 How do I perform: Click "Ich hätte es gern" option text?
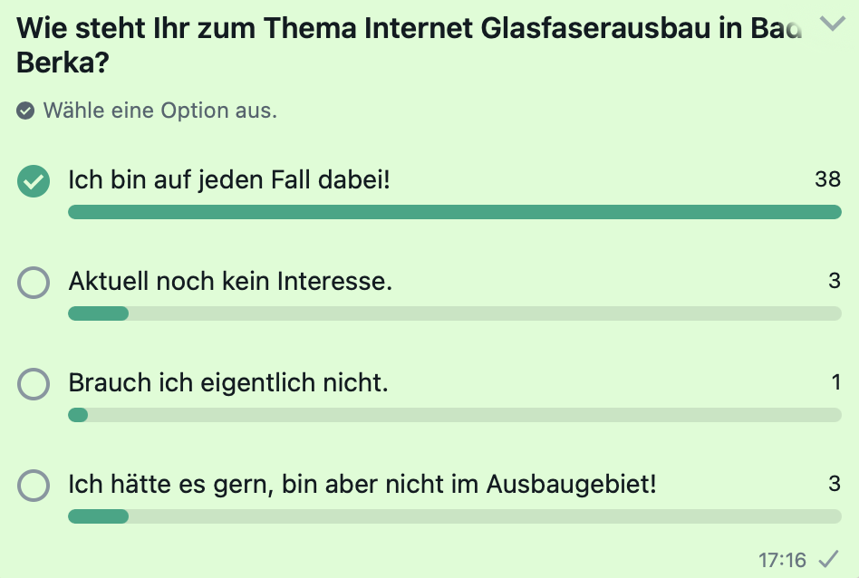coord(362,485)
